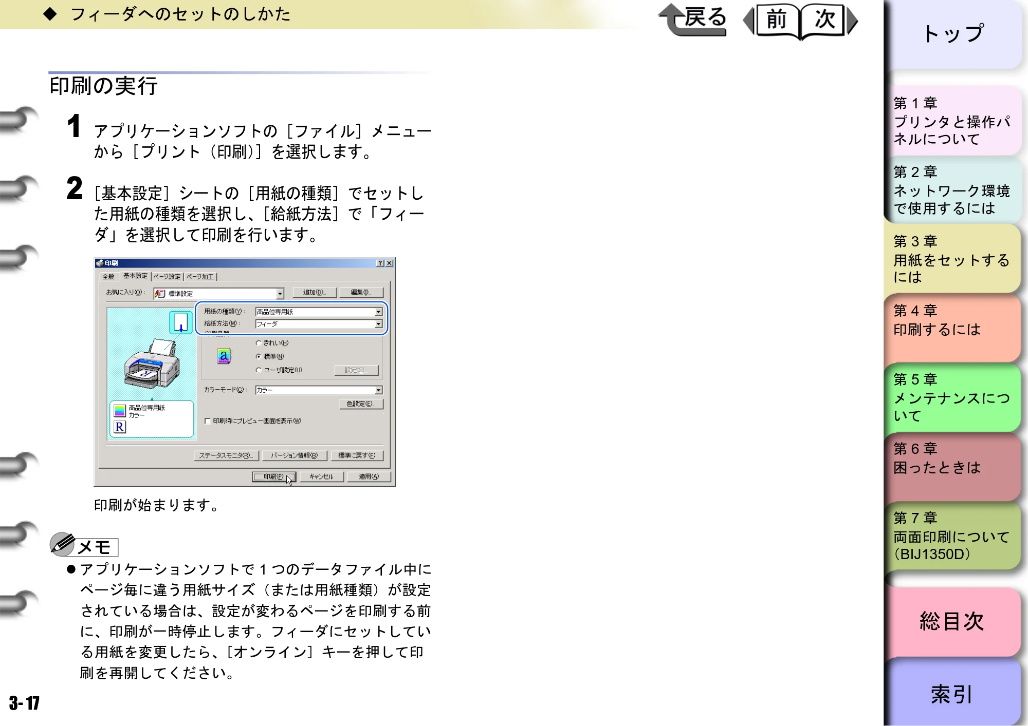Click the 編集 button
This screenshot has height=726, width=1028.
click(361, 293)
